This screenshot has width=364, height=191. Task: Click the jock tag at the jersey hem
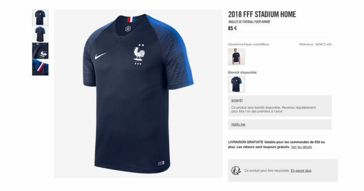161,163
